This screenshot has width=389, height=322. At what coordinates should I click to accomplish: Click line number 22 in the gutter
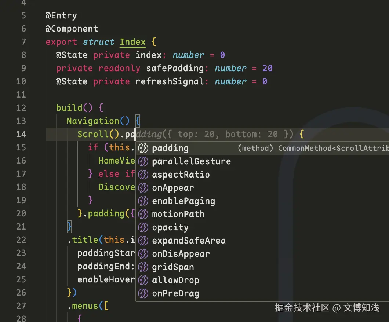click(21, 240)
